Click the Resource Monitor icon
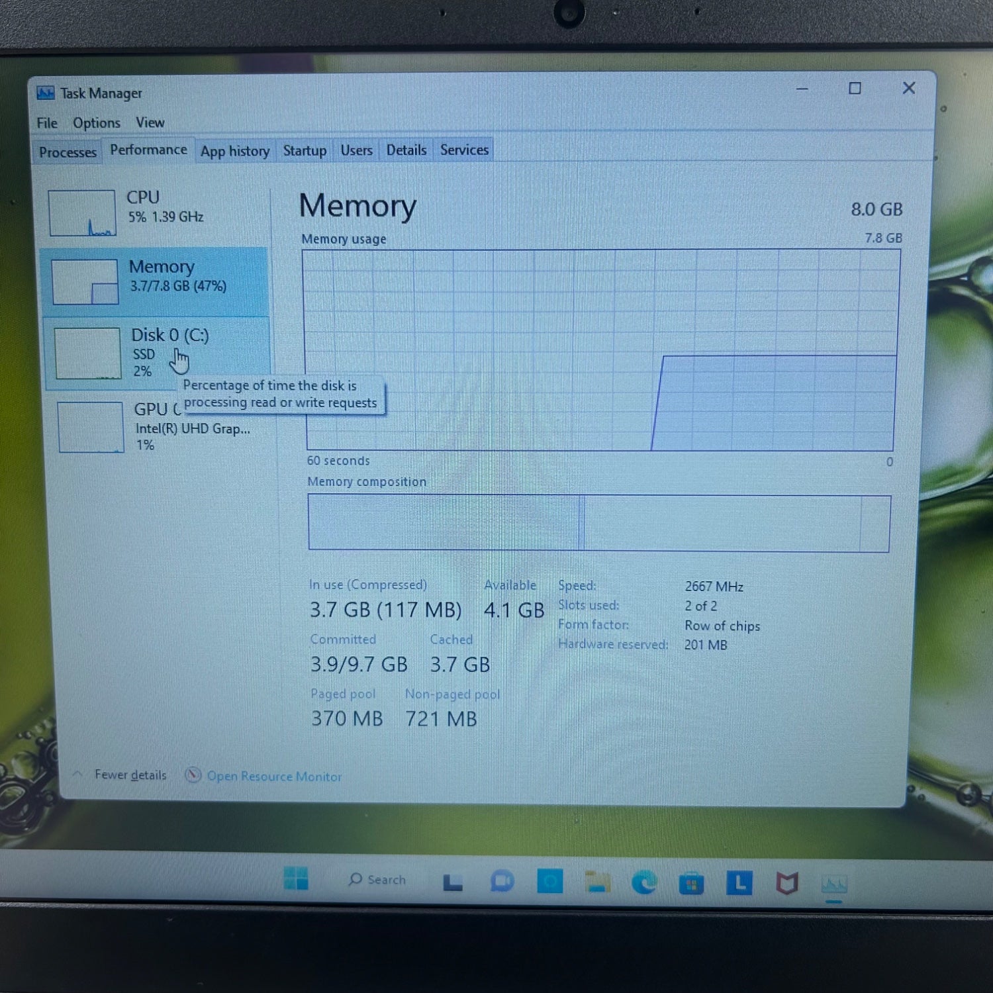The image size is (993, 993). point(193,775)
